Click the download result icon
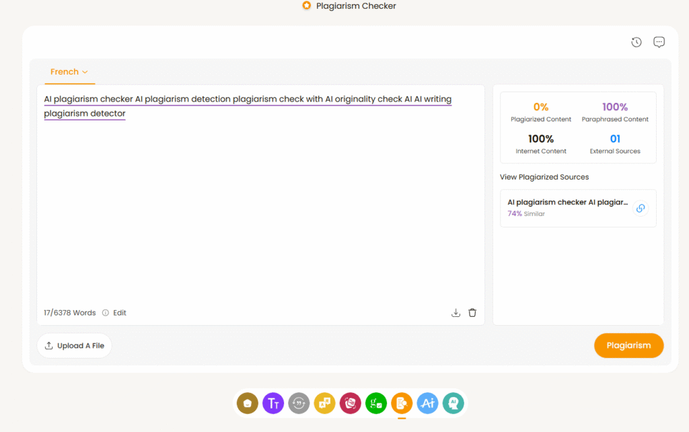 tap(456, 313)
